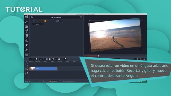Screen dimensions: 171x96
Task: Click the marker flag icon
Action: [65, 59]
